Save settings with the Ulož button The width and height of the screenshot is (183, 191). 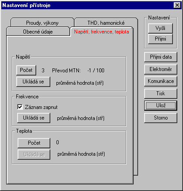point(161,105)
